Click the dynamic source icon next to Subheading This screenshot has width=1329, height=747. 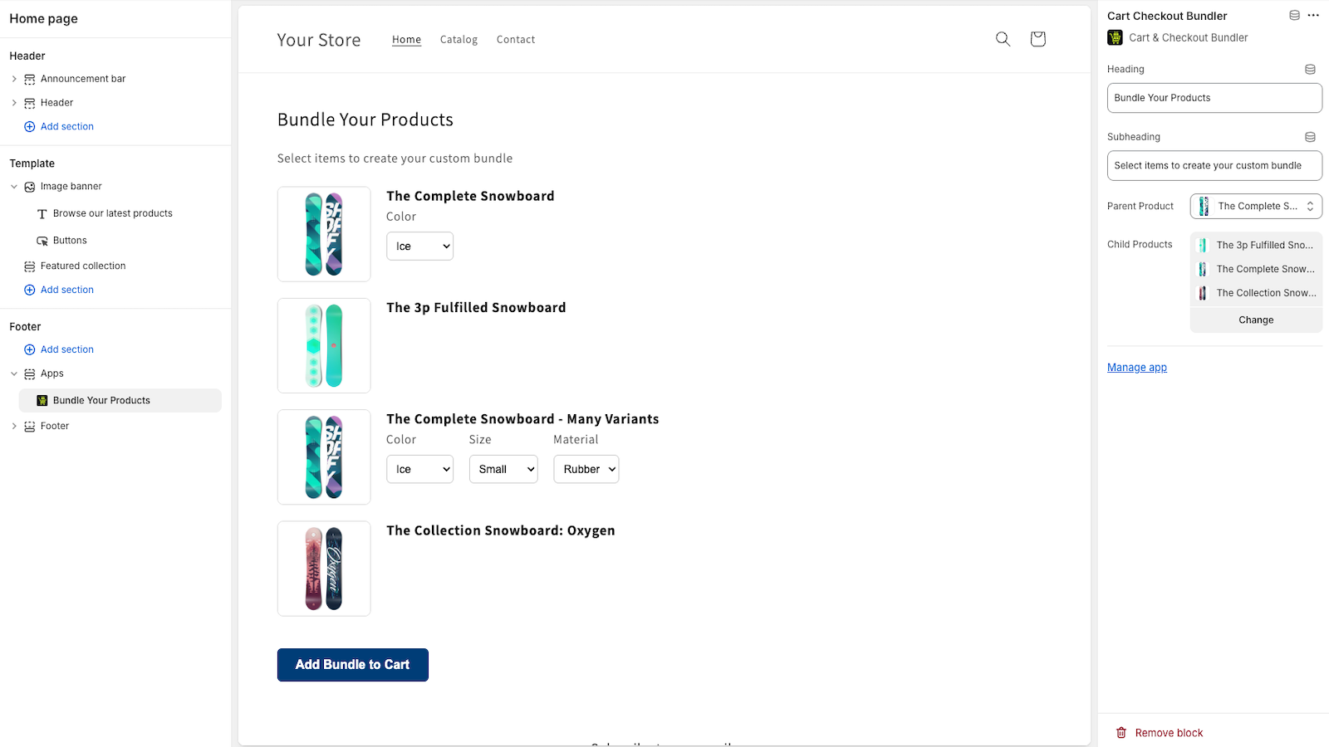[1310, 137]
